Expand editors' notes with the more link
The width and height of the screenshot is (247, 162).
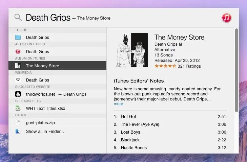coord(119,104)
